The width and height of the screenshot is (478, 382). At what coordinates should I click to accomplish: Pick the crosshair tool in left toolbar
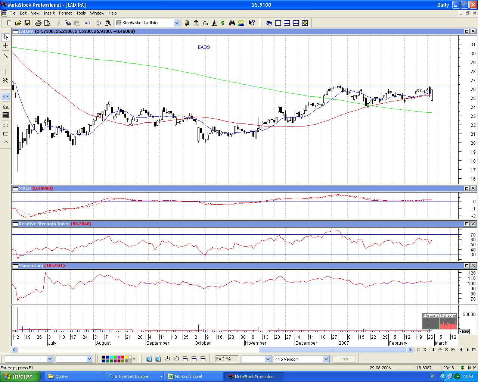tap(6, 46)
